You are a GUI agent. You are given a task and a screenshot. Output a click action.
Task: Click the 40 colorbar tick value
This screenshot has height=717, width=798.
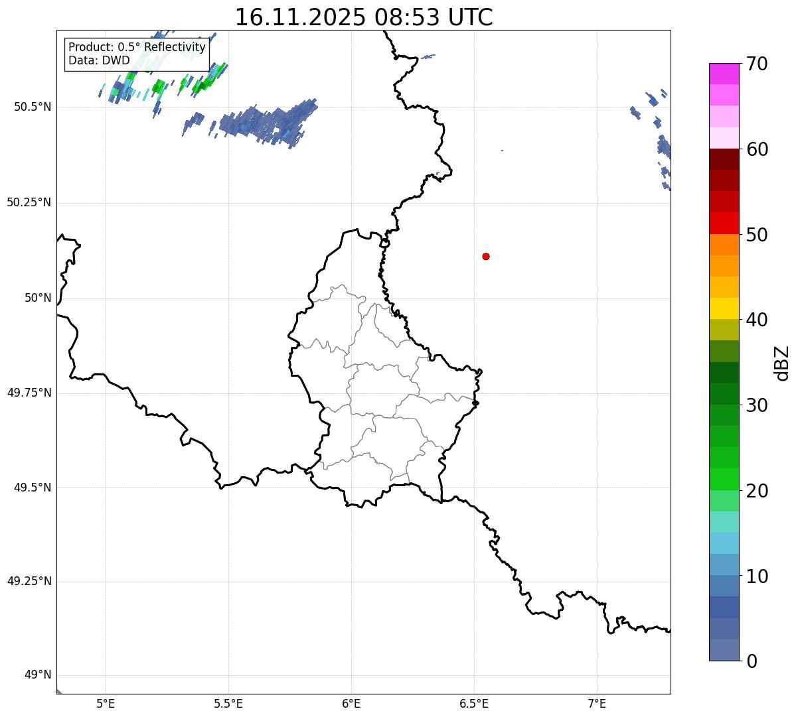(757, 320)
